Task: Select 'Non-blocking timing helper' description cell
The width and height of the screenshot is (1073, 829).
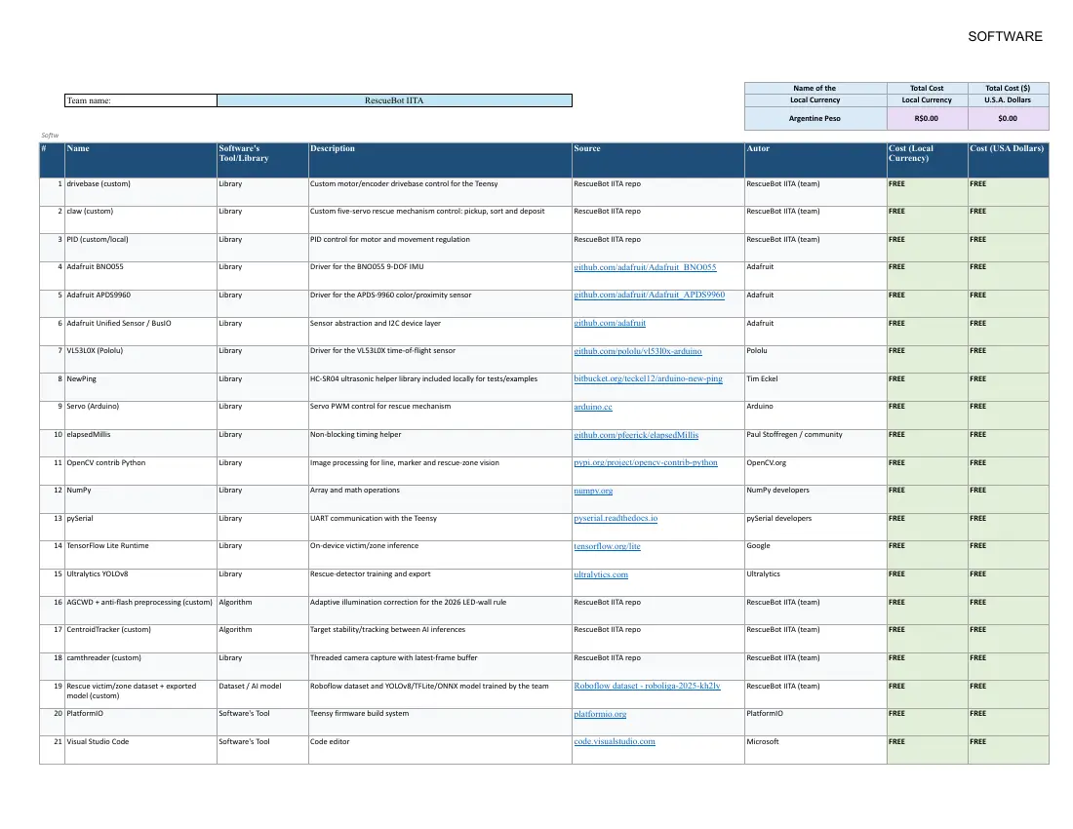Action: tap(440, 443)
